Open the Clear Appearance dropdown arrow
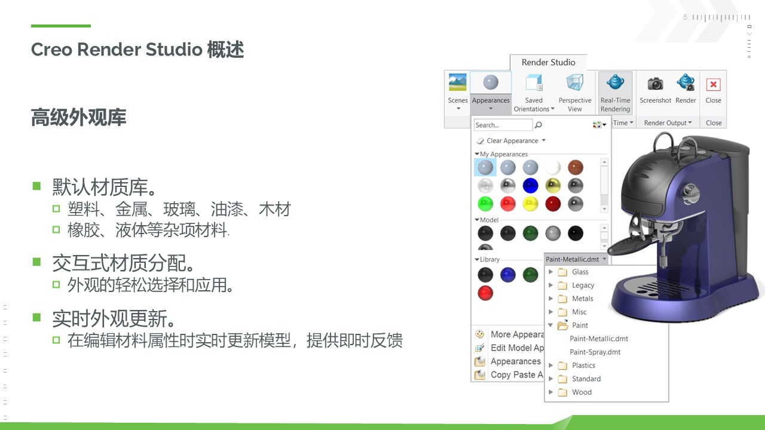 click(544, 141)
